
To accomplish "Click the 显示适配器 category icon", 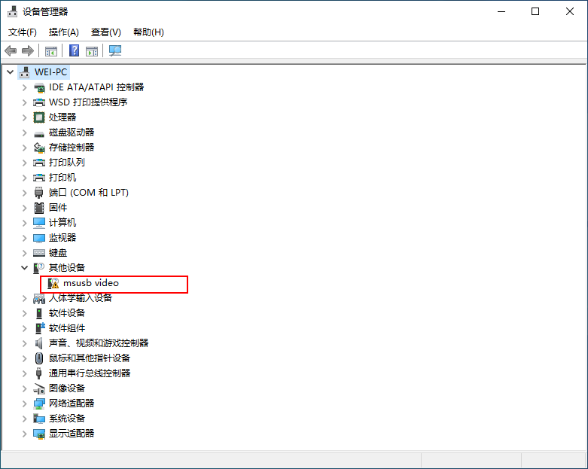I will (x=39, y=434).
